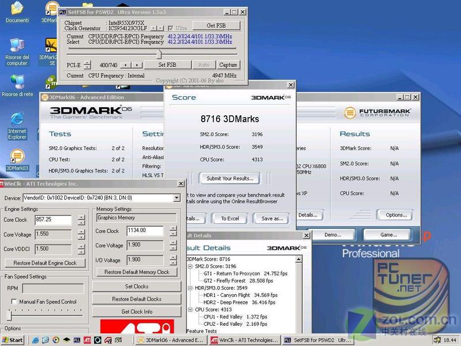Collapse SM2.0 Score tree node
This screenshot has width=461, height=346.
tap(190, 266)
